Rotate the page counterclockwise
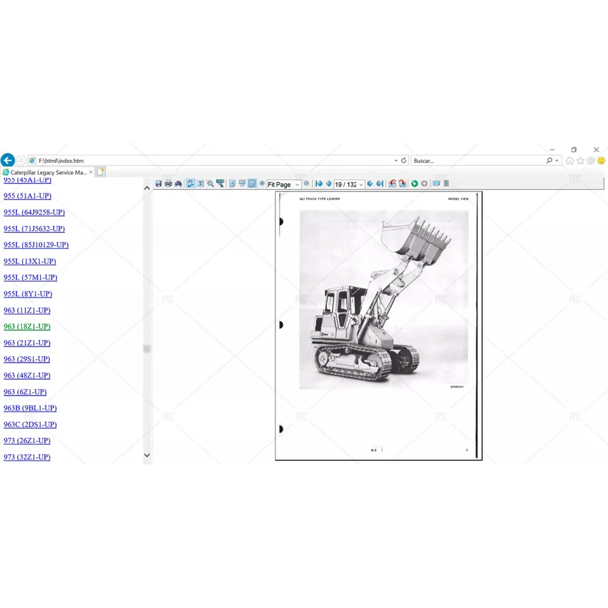Screen dimensions: 608x608 tap(392, 184)
